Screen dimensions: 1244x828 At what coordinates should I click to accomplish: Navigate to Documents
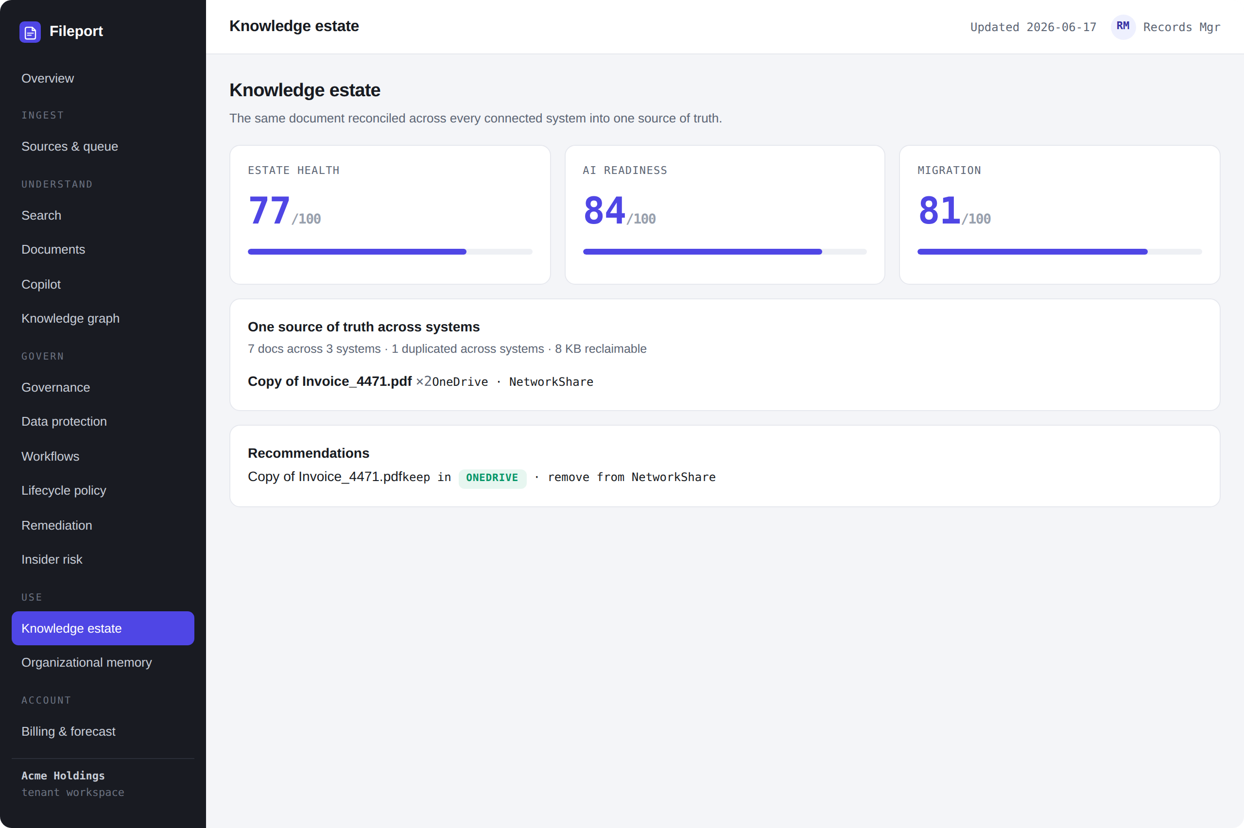click(103, 249)
